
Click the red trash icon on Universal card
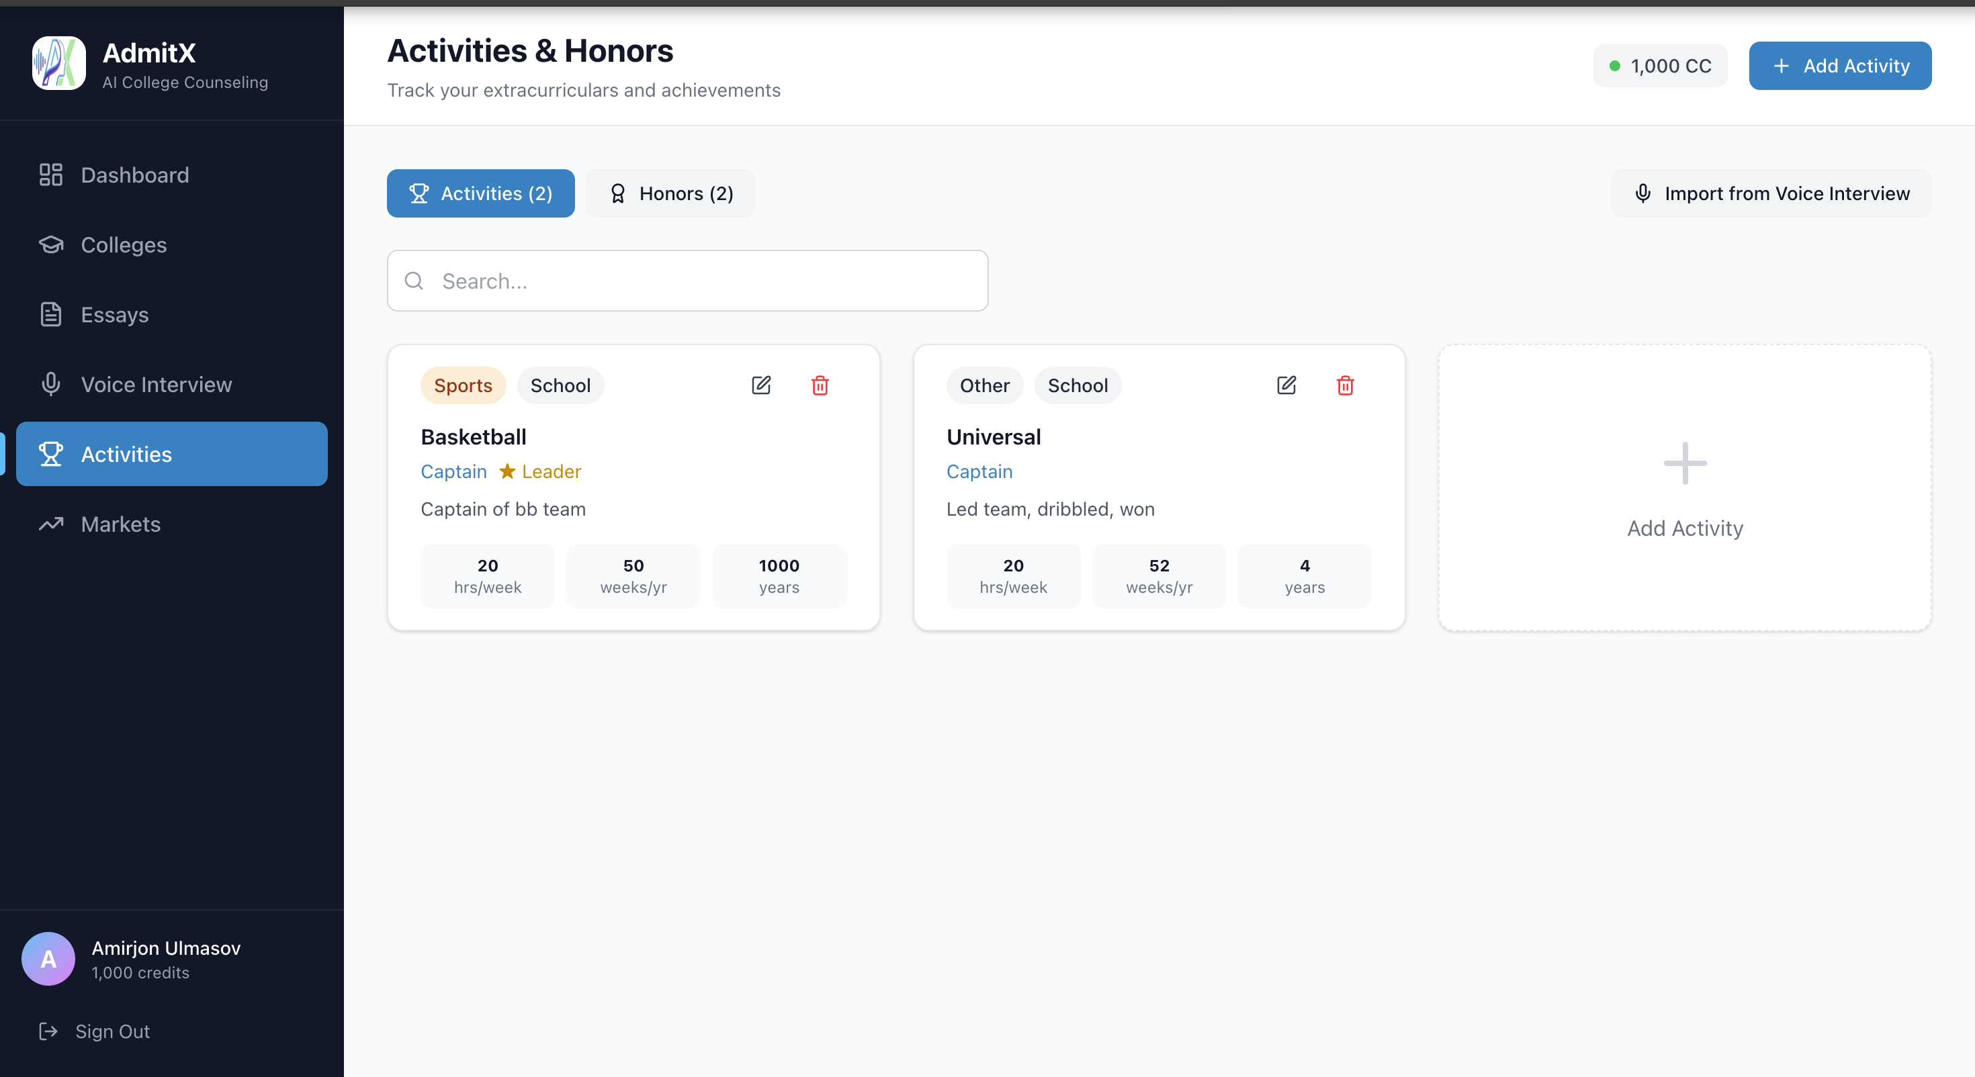(1345, 385)
